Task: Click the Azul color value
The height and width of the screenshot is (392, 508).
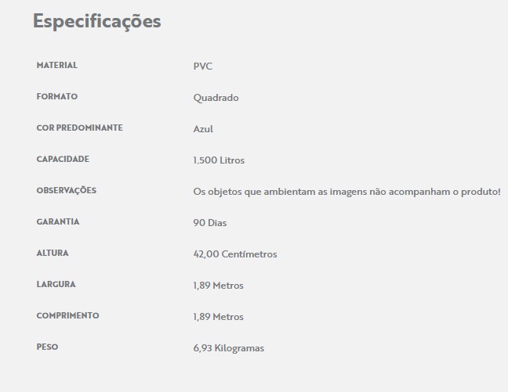Action: click(x=203, y=129)
